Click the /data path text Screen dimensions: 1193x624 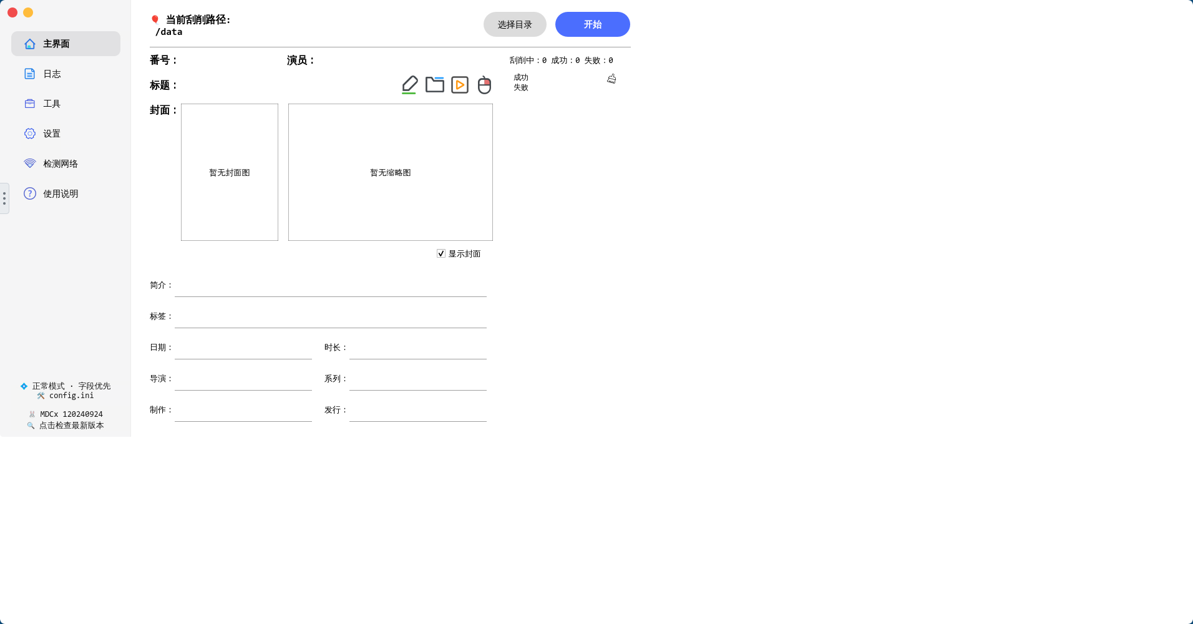pyautogui.click(x=168, y=32)
